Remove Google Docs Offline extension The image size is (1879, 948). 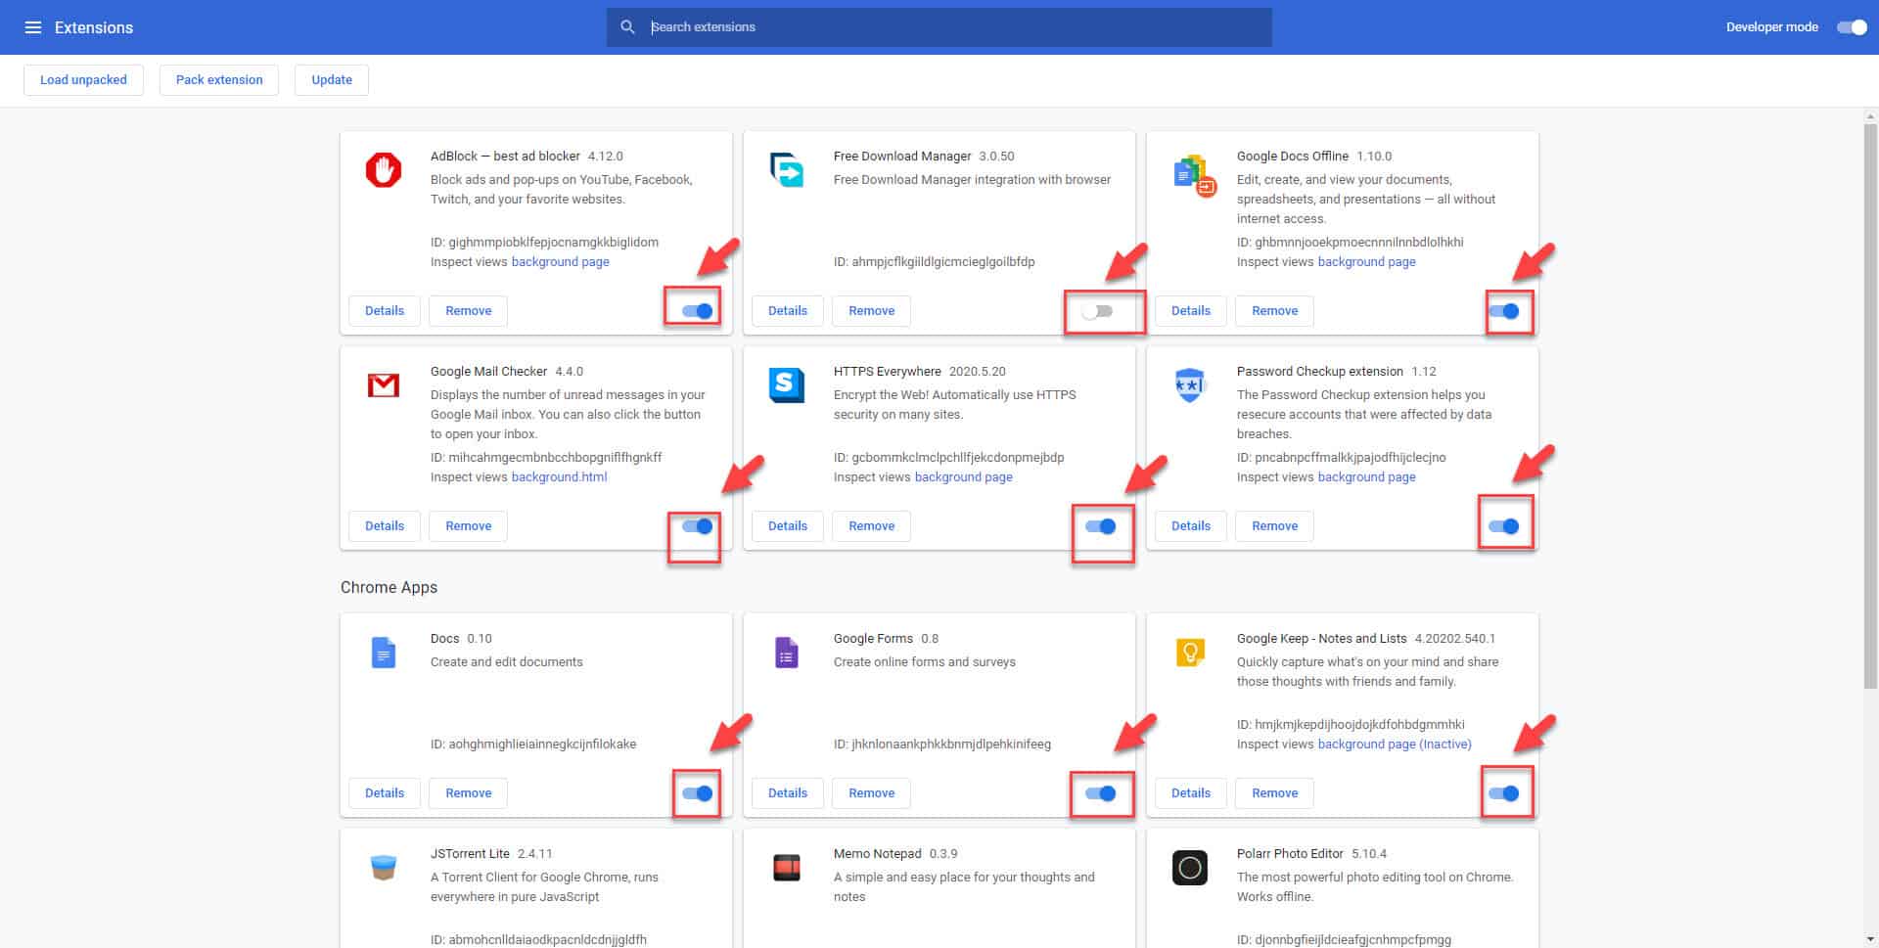coord(1275,311)
